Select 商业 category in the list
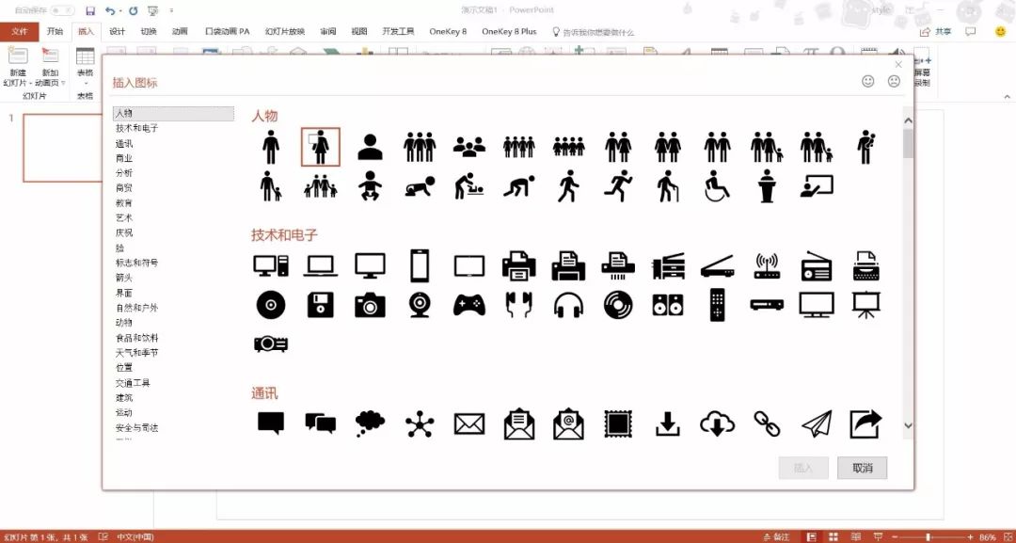The image size is (1016, 543). click(124, 158)
